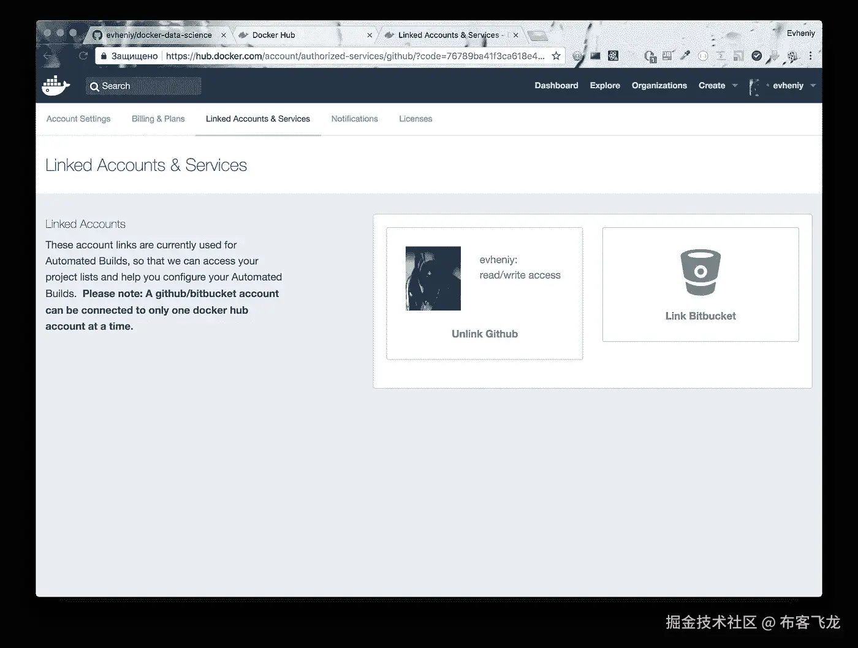Click the download arrow extension icon

click(775, 56)
